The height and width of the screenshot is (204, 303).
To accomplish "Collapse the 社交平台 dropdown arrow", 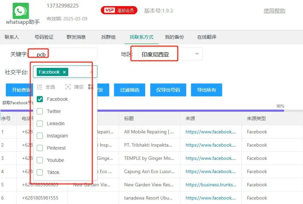I will tap(91, 72).
